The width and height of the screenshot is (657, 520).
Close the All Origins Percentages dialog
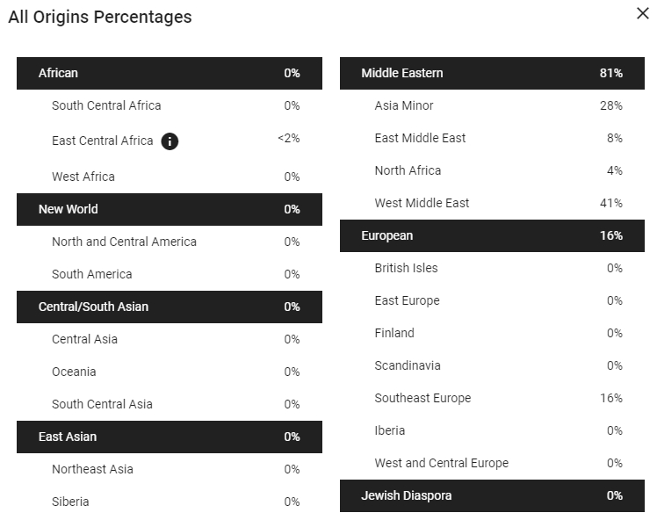point(642,13)
